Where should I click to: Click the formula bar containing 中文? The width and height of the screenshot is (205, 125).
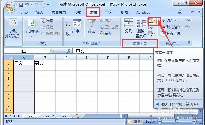tap(113, 51)
